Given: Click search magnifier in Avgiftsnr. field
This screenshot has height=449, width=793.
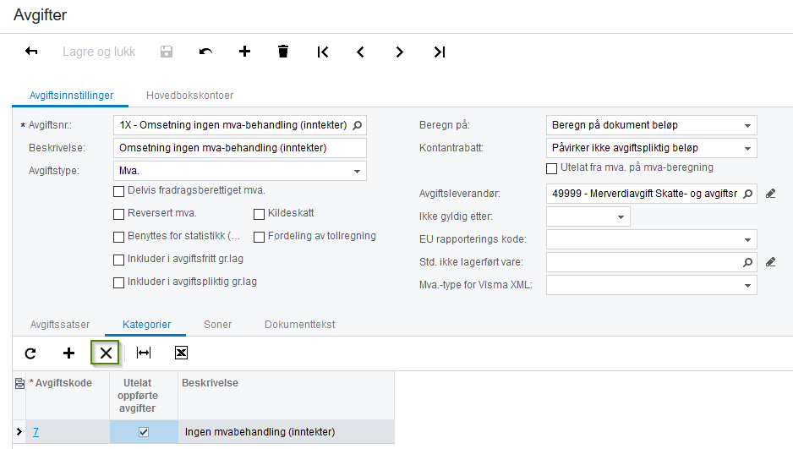Looking at the screenshot, I should pos(357,125).
